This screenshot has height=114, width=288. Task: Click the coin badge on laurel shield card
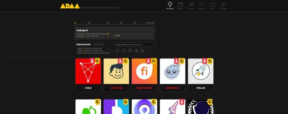(210, 102)
